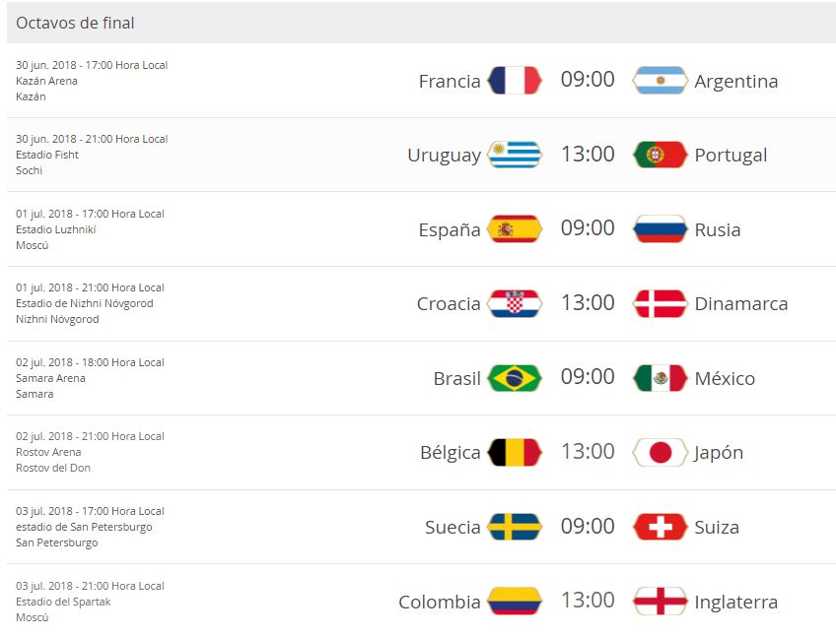Open the Francia team link
Image resolution: width=836 pixels, height=637 pixels.
(450, 81)
